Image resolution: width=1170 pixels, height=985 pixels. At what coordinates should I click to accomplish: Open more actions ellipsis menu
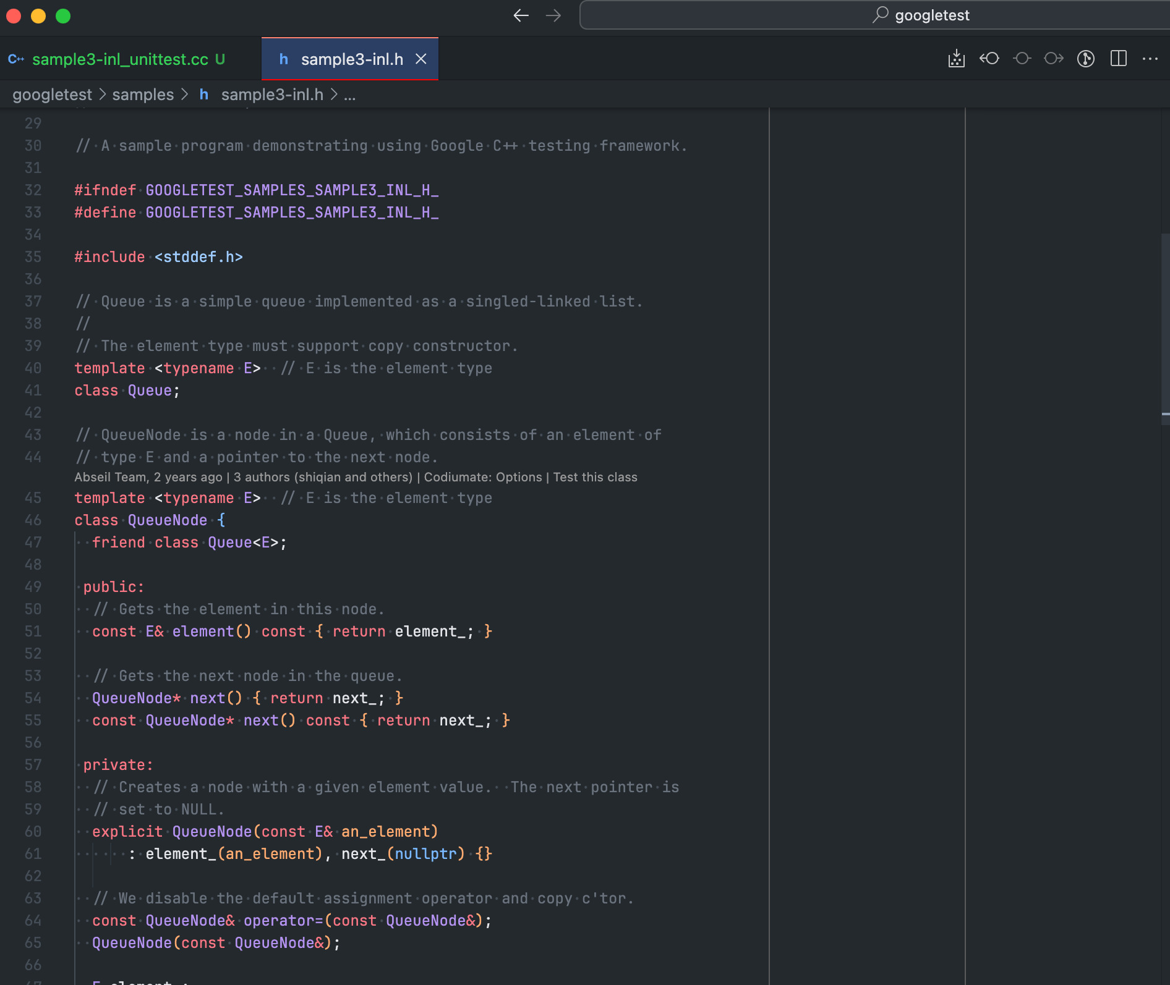(x=1150, y=59)
